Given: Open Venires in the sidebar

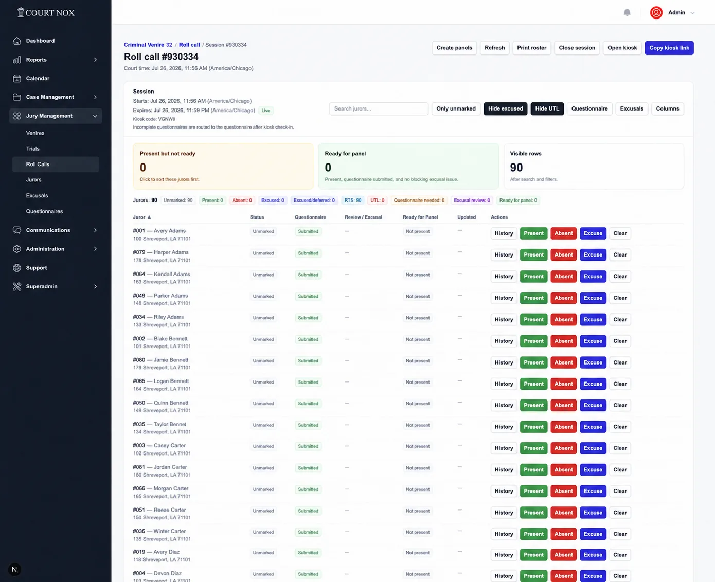Looking at the screenshot, I should pos(35,133).
